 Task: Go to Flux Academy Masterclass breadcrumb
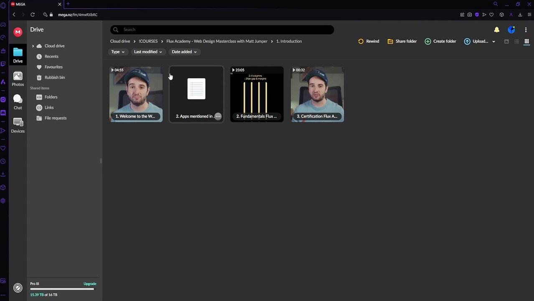point(217,41)
